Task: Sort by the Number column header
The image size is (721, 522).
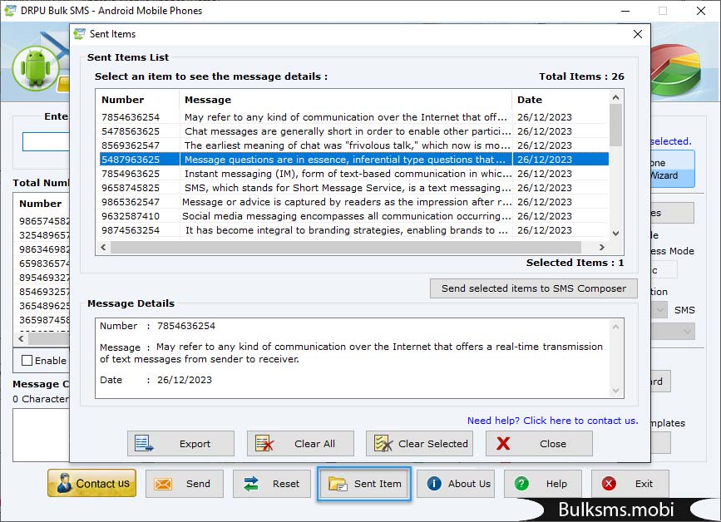Action: [x=139, y=100]
